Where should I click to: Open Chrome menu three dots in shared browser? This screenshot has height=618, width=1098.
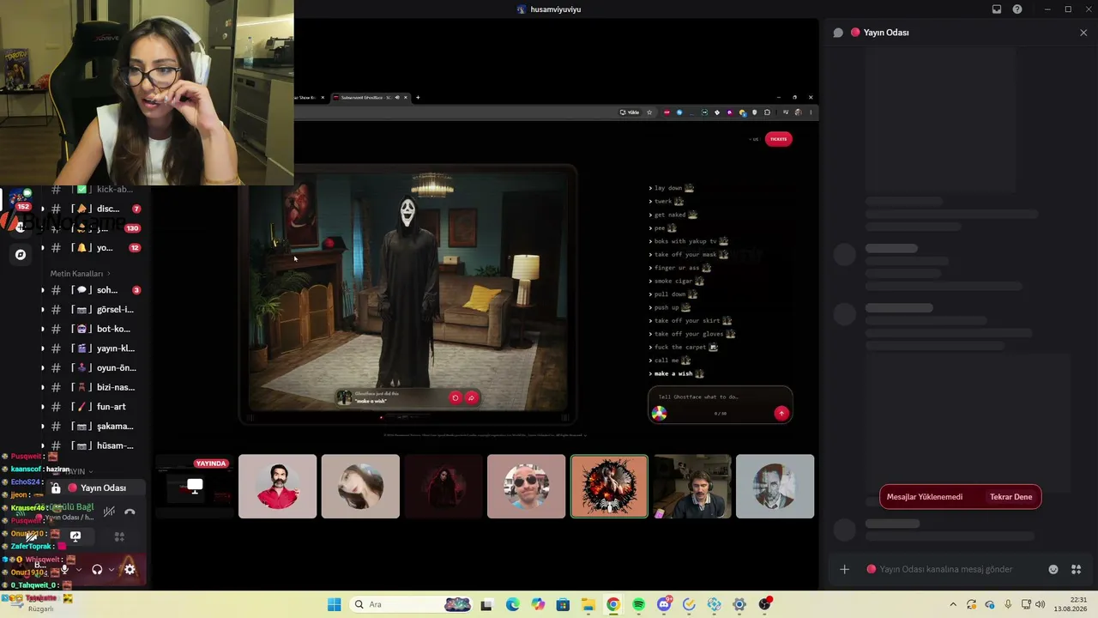810,112
